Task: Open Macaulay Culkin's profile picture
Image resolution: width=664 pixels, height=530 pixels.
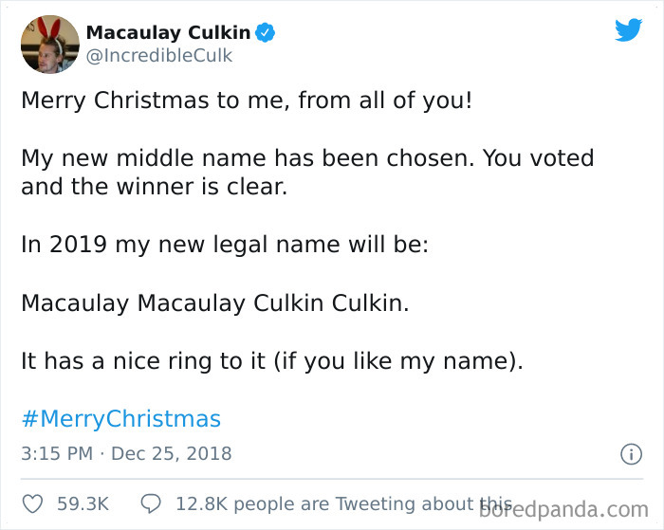Action: point(50,45)
